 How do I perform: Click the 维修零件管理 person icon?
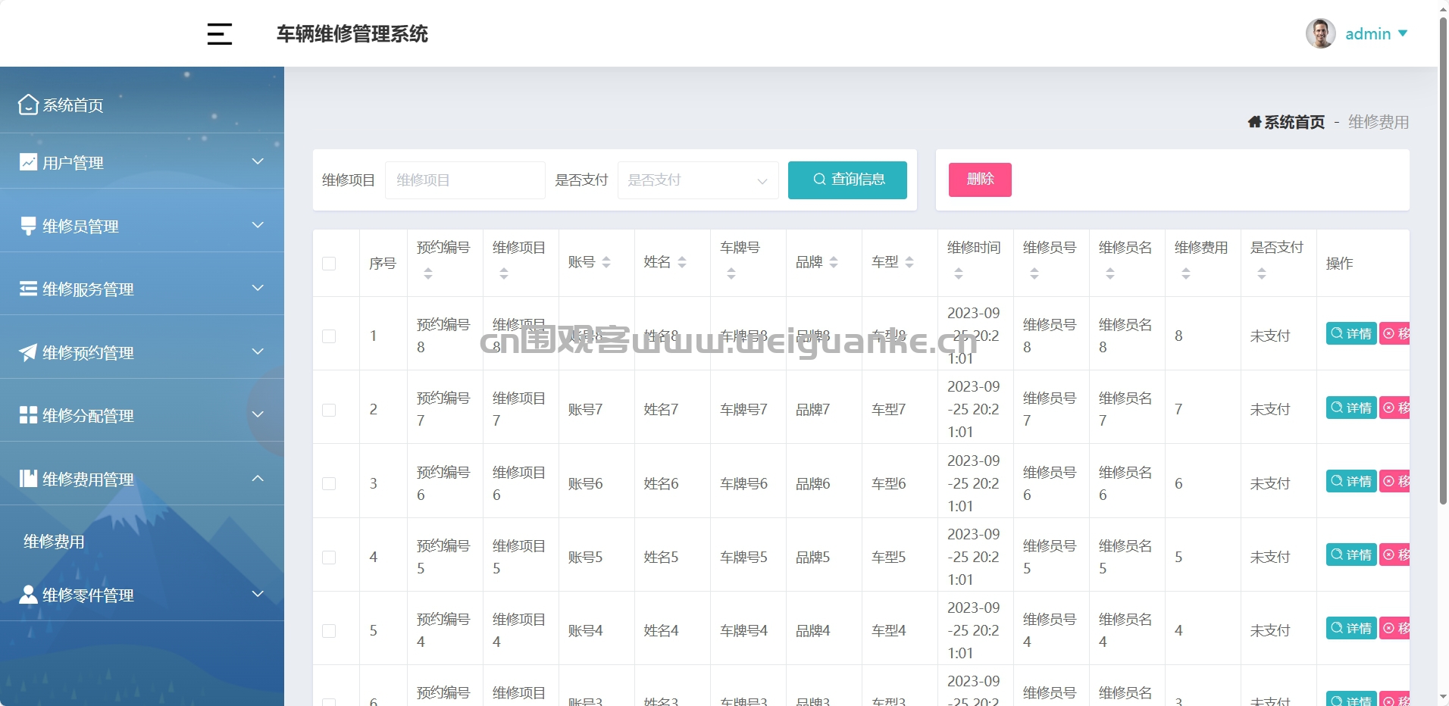point(28,595)
